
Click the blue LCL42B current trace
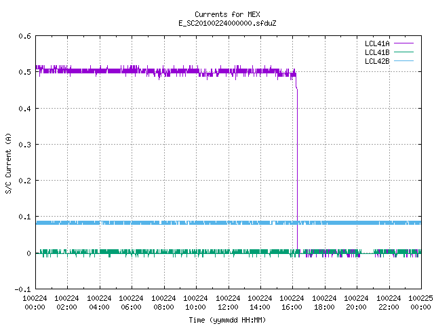229,223
